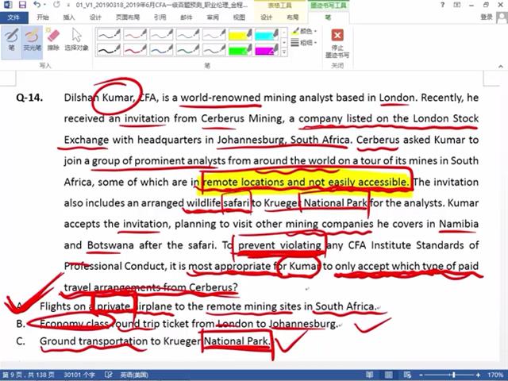The height and width of the screenshot is (381, 508).
Task: Pick magenta highlighter swatch
Action: point(267,49)
